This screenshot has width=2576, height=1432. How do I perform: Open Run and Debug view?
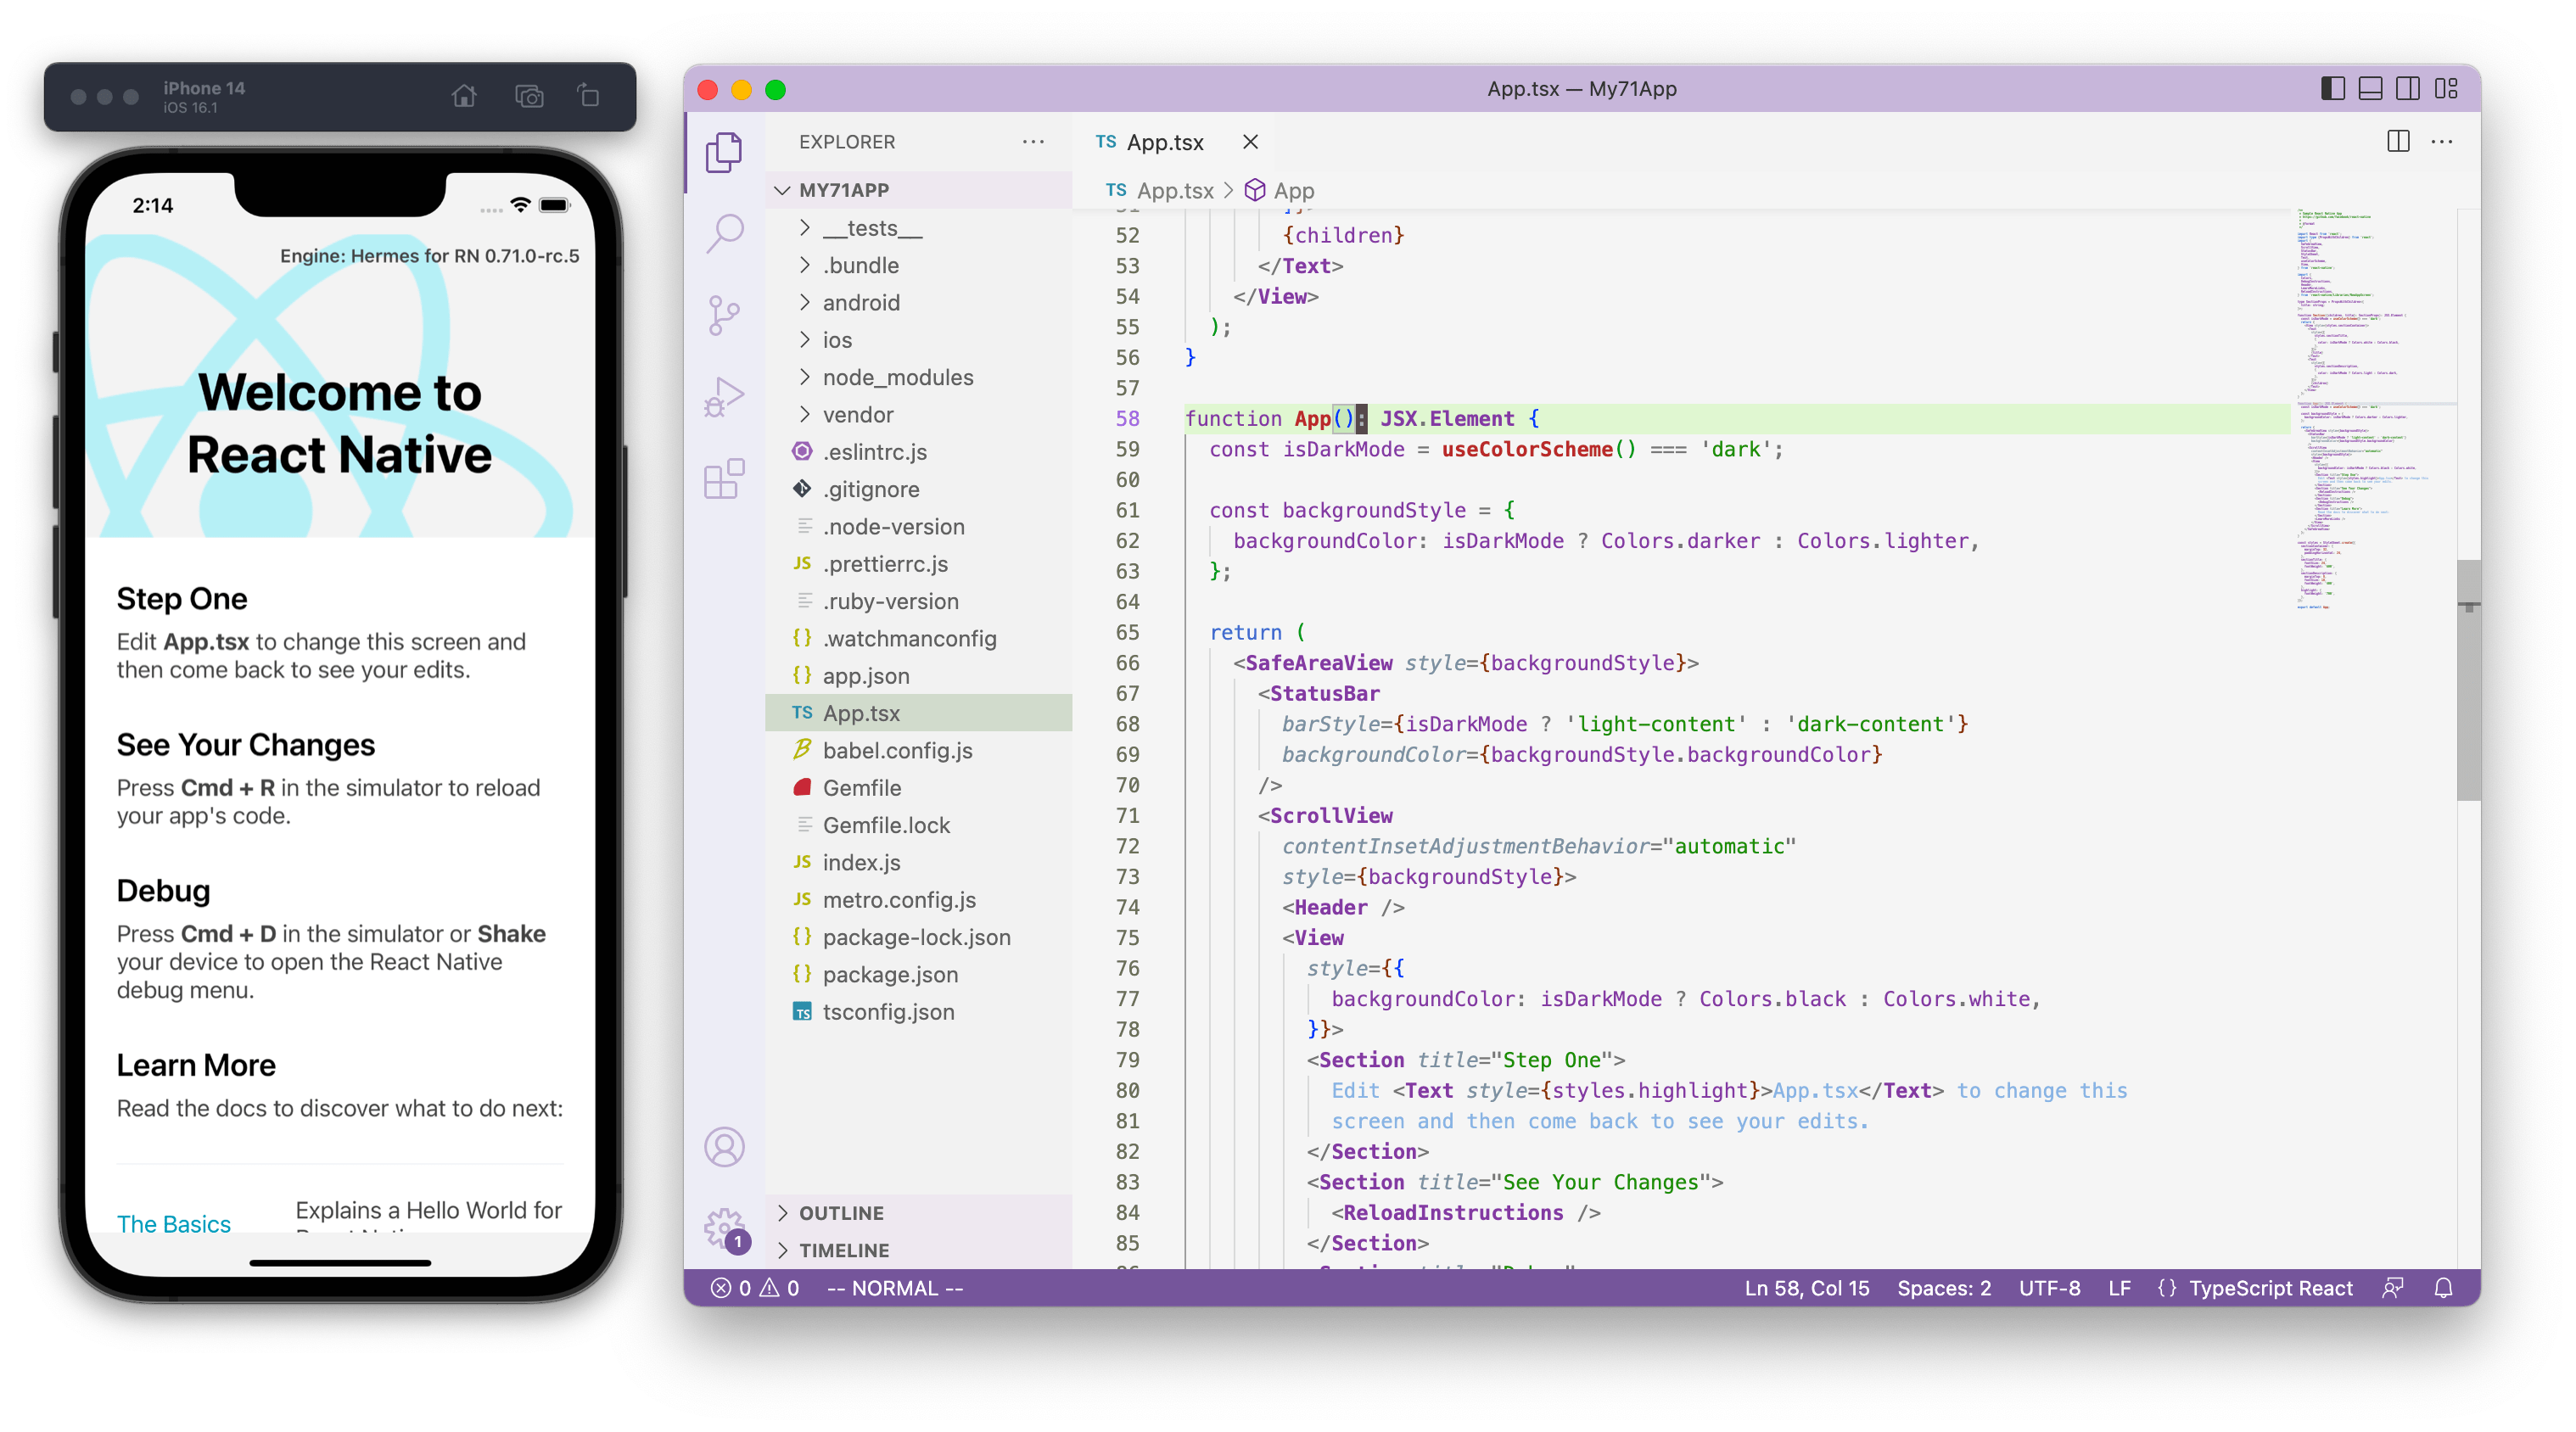(724, 397)
